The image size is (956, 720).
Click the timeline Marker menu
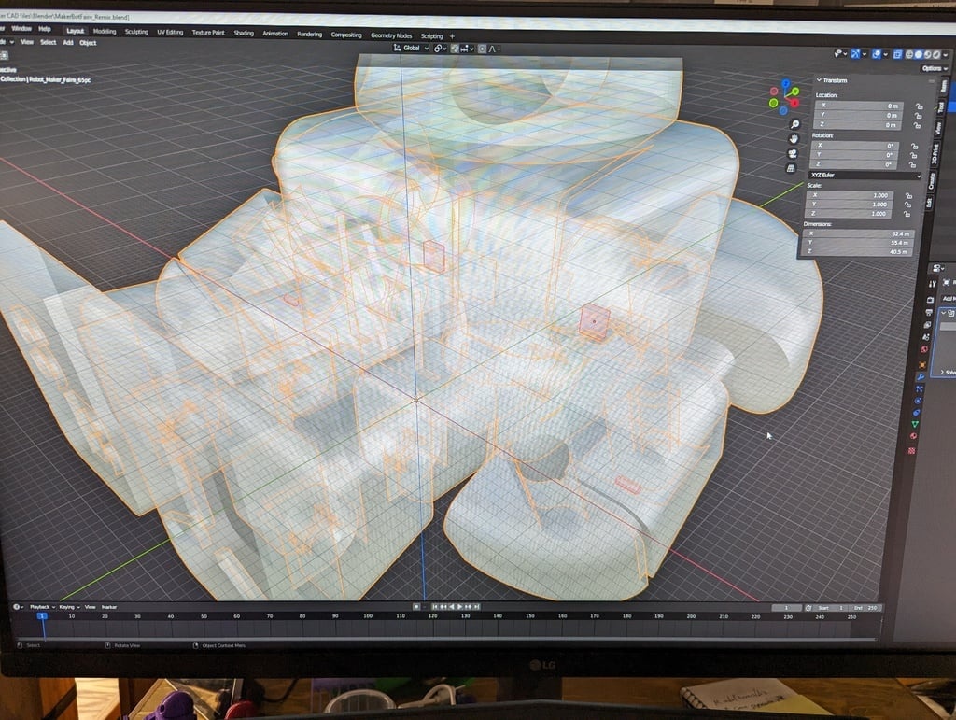coord(109,607)
